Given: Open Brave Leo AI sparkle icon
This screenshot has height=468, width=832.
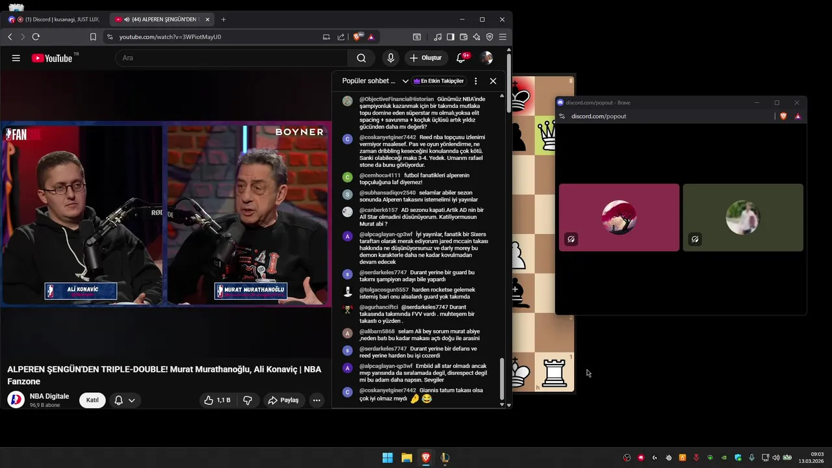Looking at the screenshot, I should click(476, 37).
